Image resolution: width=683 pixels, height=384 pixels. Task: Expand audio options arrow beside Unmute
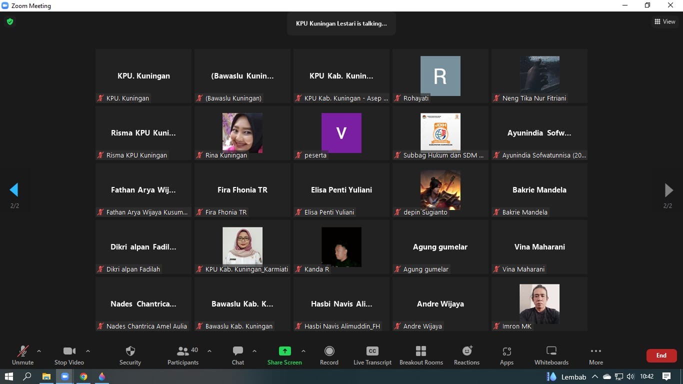(x=39, y=351)
